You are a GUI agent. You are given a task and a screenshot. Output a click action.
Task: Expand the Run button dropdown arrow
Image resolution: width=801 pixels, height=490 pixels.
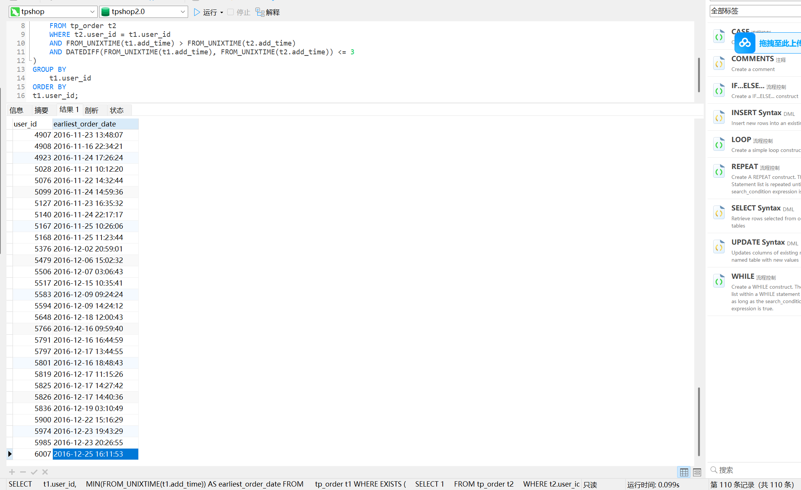coord(222,13)
